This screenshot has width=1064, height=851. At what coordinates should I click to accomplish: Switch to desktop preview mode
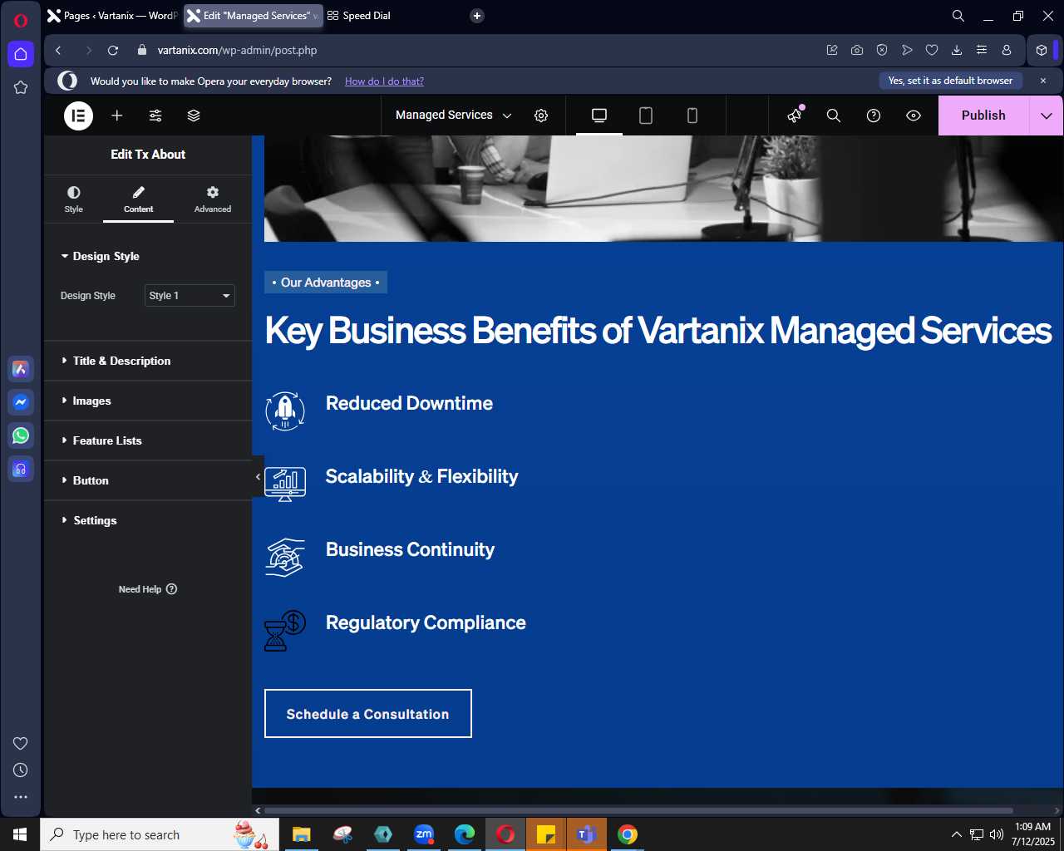[x=599, y=116]
